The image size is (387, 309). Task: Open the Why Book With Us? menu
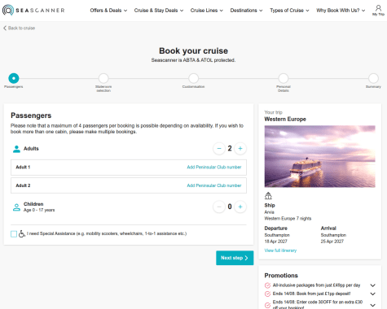pos(341,11)
